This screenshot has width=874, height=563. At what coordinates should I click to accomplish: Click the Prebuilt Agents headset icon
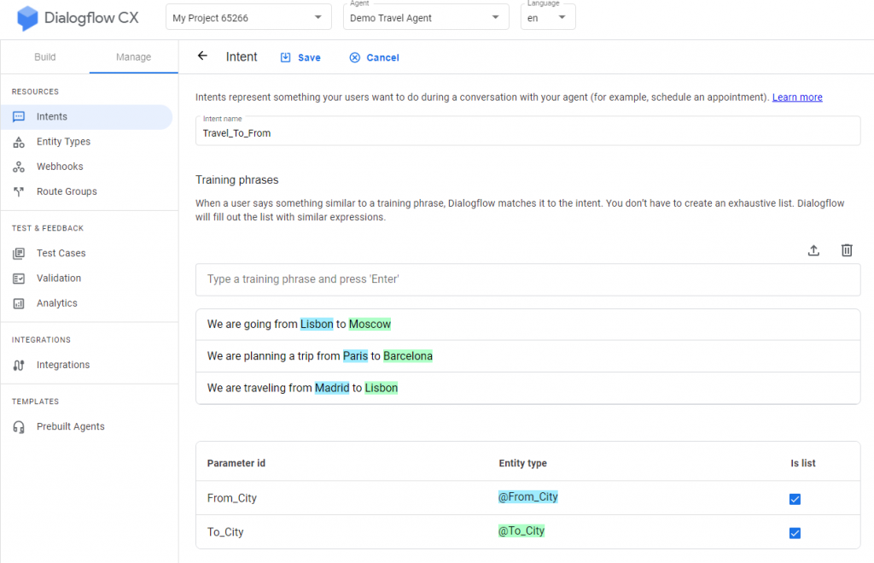[x=19, y=427]
